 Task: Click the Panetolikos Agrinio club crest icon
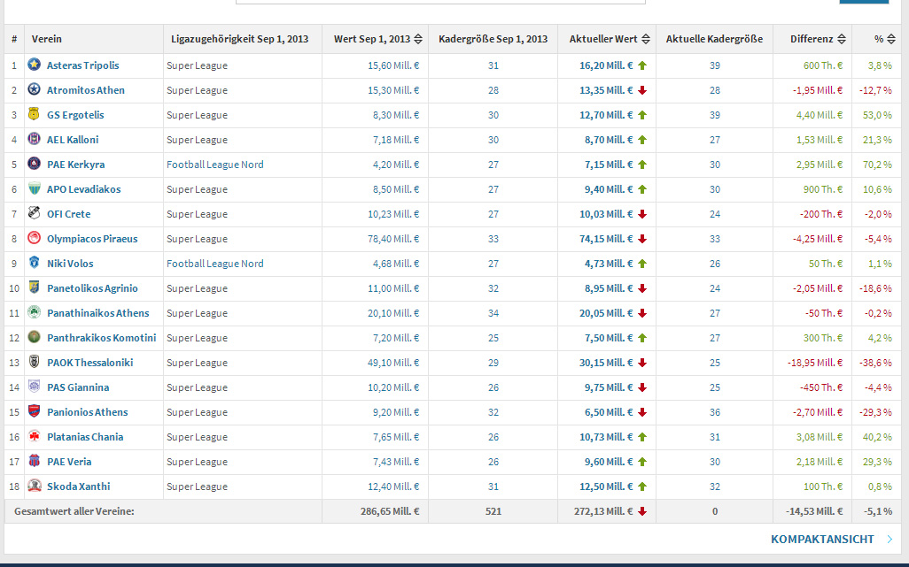click(35, 287)
